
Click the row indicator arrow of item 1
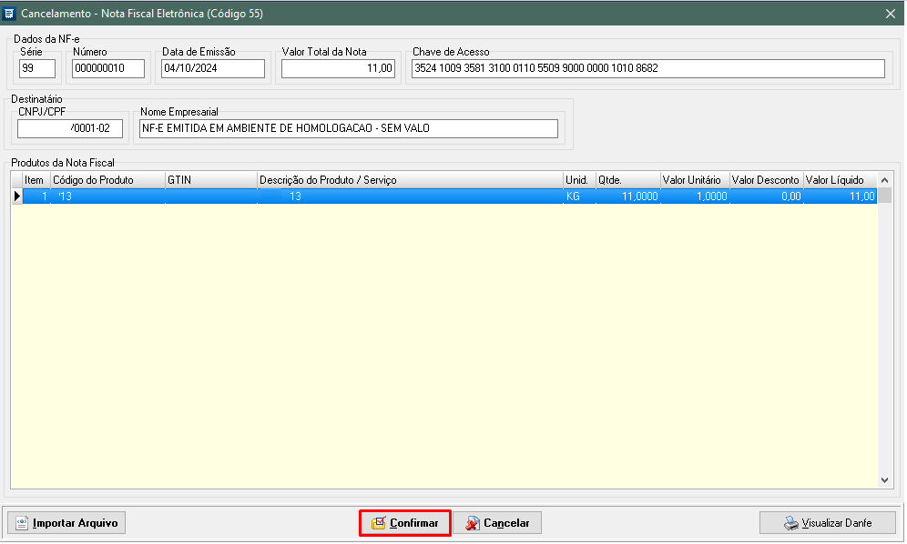click(x=16, y=196)
